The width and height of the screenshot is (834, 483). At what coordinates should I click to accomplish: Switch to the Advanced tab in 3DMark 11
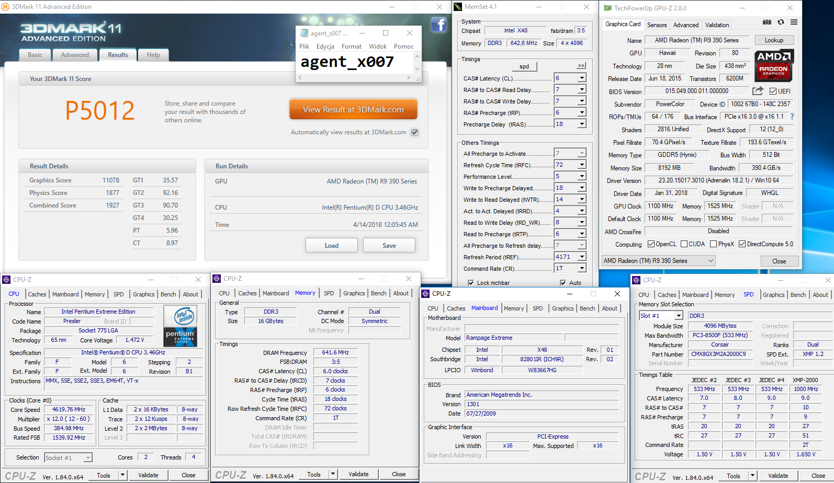[75, 55]
